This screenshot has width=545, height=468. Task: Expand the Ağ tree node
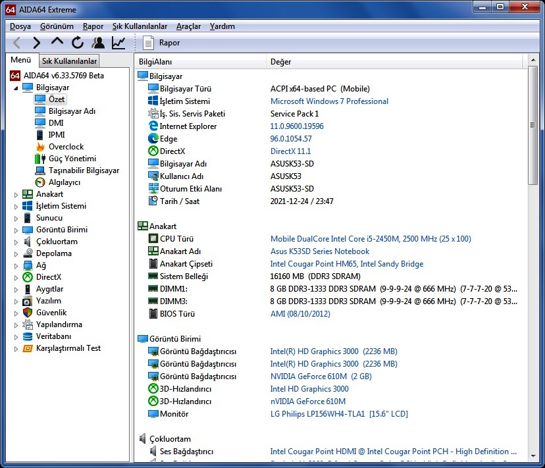pos(16,266)
